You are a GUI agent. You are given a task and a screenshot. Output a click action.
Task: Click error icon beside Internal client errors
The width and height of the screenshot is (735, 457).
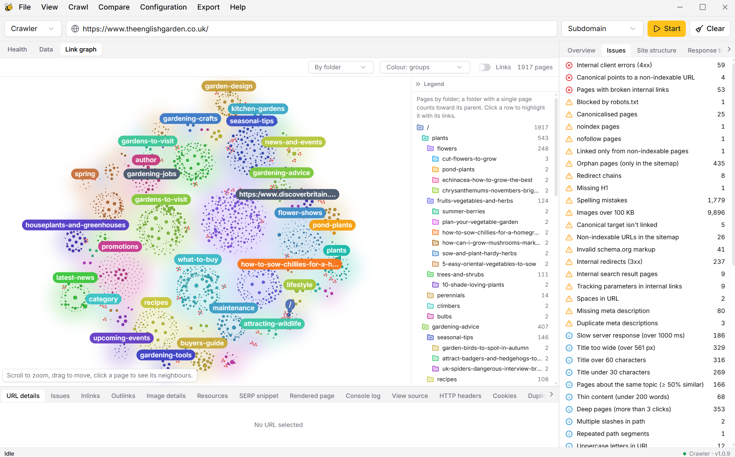click(569, 65)
